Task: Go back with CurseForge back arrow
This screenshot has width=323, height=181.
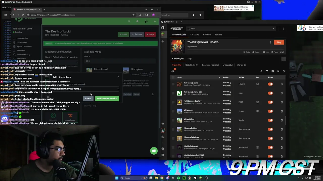Action: 177,22
